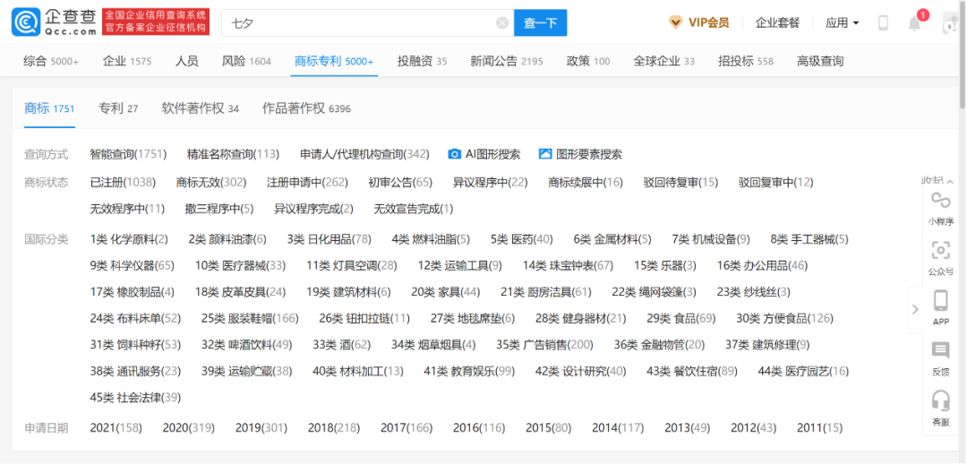
Task: Switch to 综合 tab
Action: (51, 61)
